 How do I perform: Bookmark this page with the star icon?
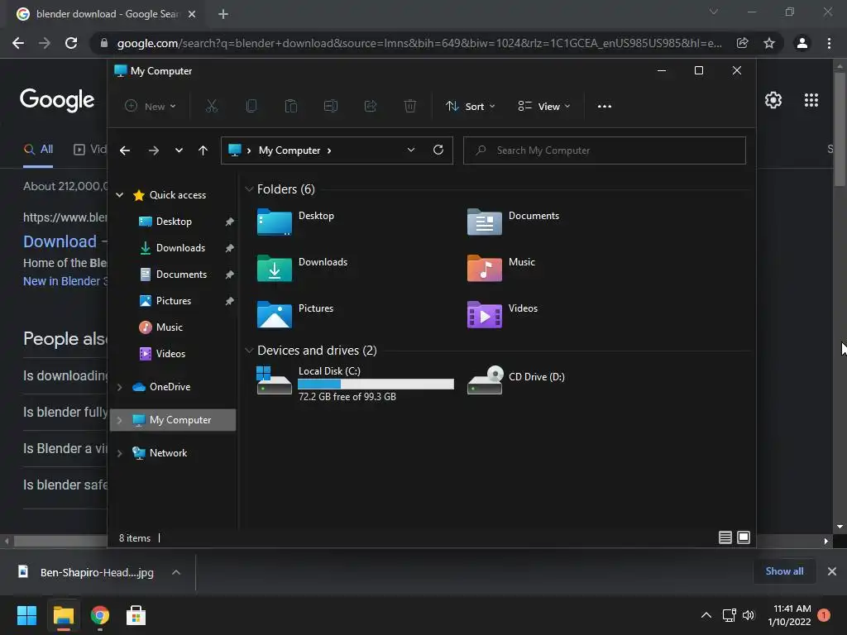pyautogui.click(x=769, y=43)
